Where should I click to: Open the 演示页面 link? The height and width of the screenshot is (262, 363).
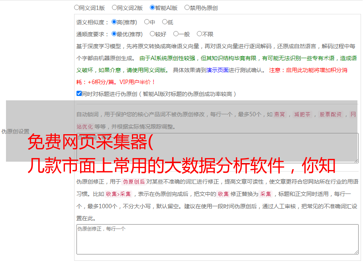coord(218,70)
